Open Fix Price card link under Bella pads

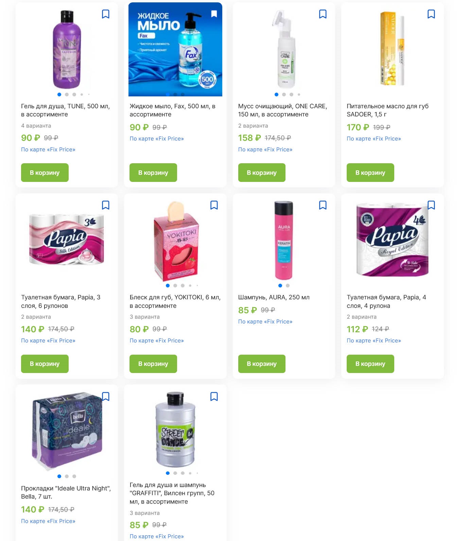tap(48, 521)
